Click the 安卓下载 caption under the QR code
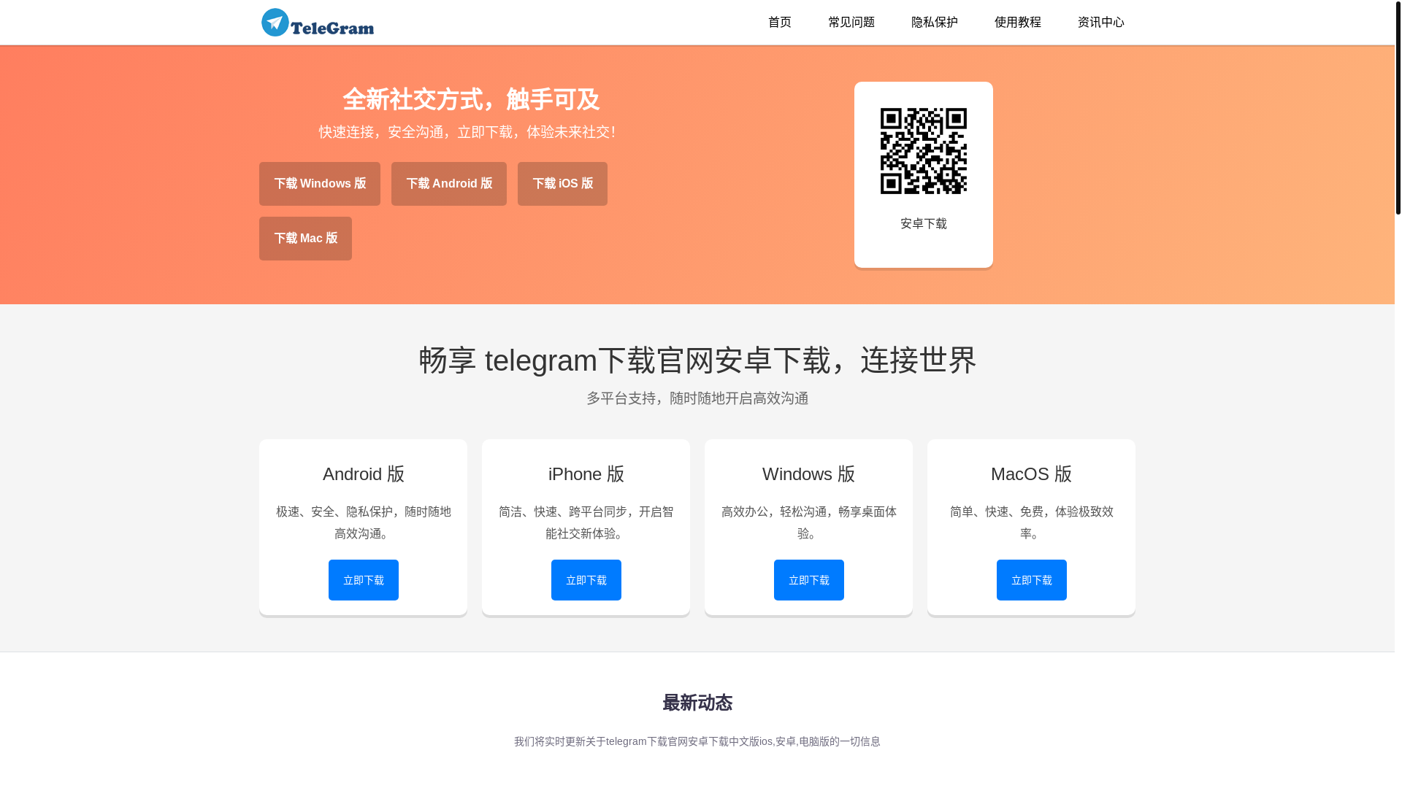Image resolution: width=1402 pixels, height=788 pixels. [x=924, y=224]
